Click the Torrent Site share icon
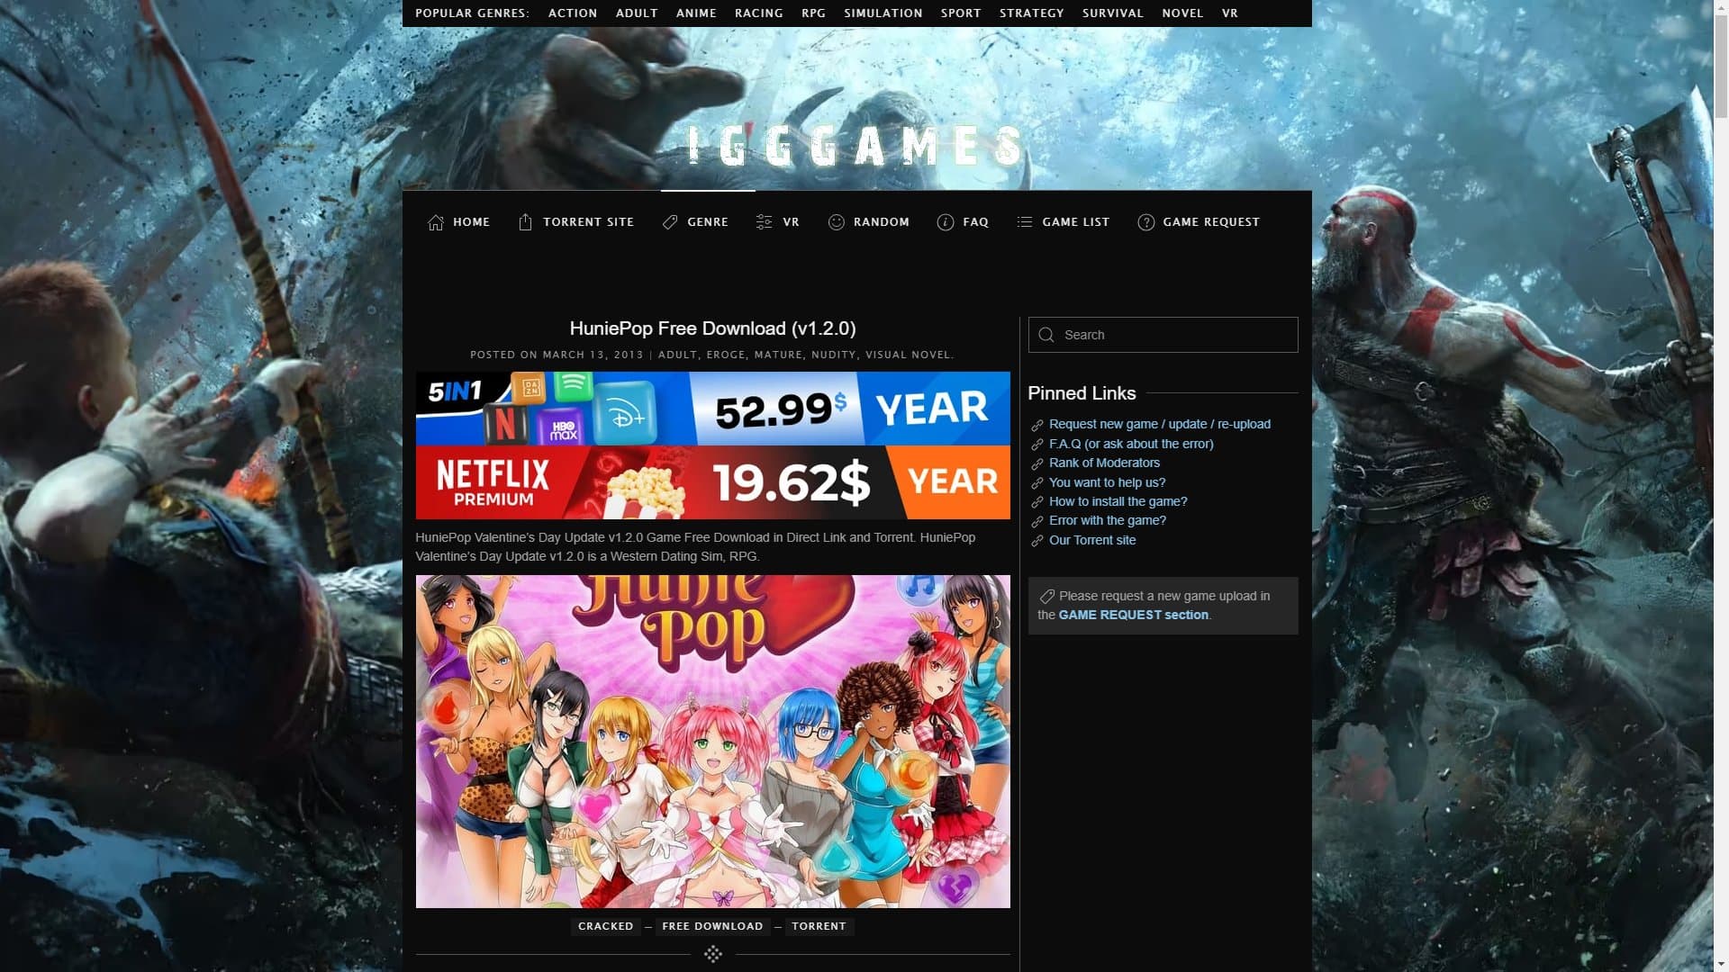1729x972 pixels. 526,221
